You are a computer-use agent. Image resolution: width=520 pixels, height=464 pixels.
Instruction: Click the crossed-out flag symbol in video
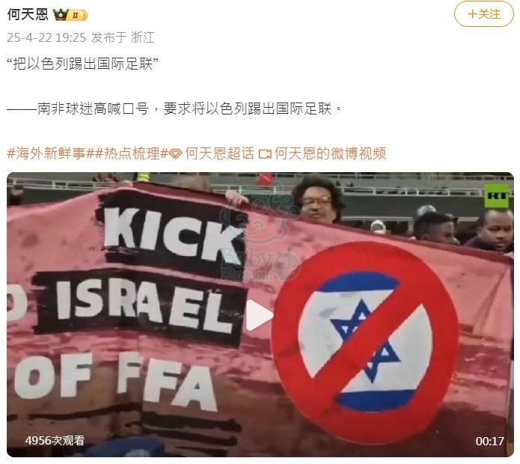click(365, 342)
